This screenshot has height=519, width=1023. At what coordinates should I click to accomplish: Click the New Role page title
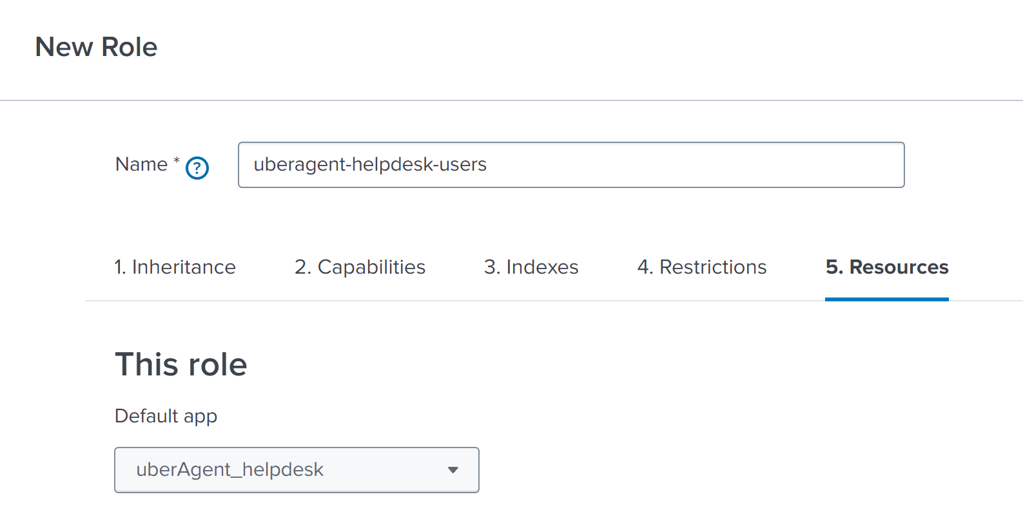96,47
